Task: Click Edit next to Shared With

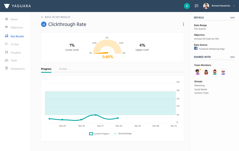Action: [232, 57]
